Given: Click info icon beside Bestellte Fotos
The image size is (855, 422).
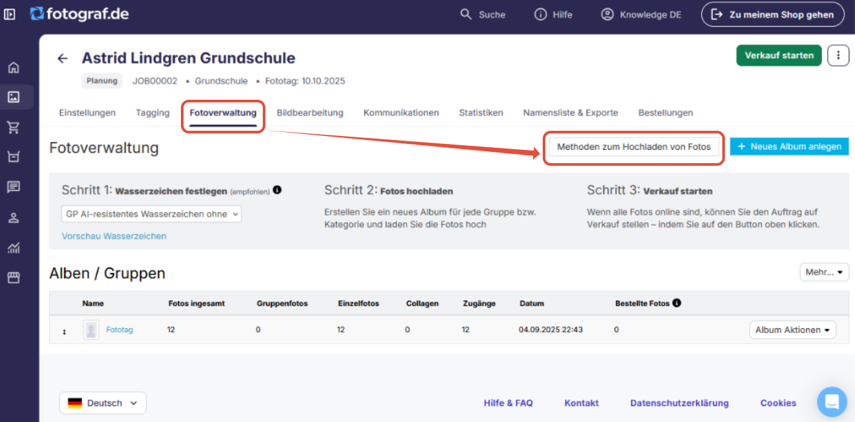Looking at the screenshot, I should [x=677, y=303].
